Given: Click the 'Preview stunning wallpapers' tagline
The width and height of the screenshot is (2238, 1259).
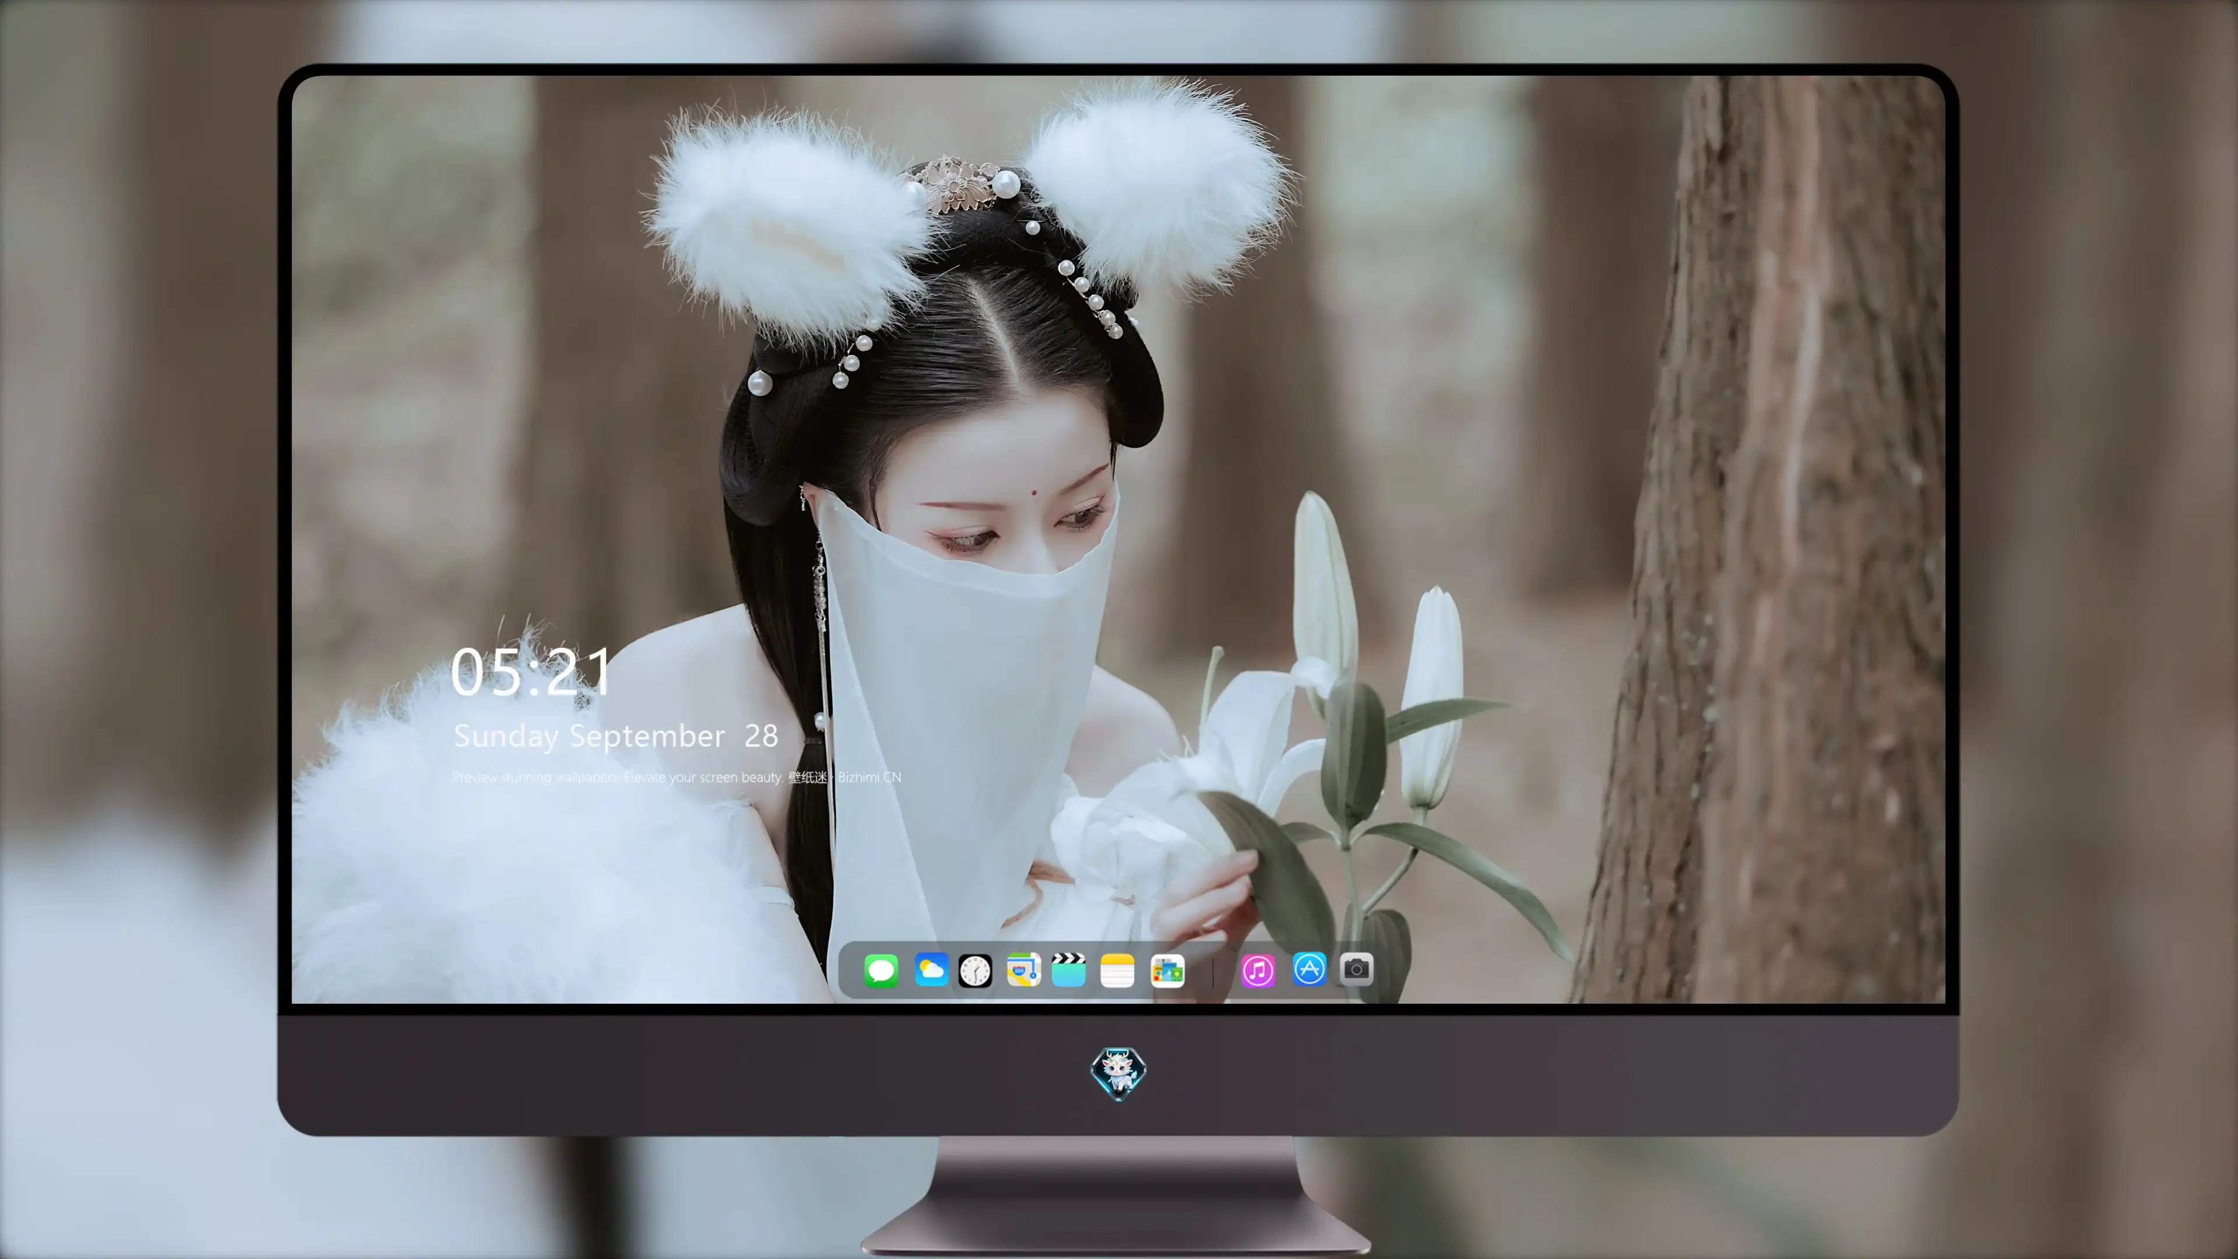Looking at the screenshot, I should point(677,777).
